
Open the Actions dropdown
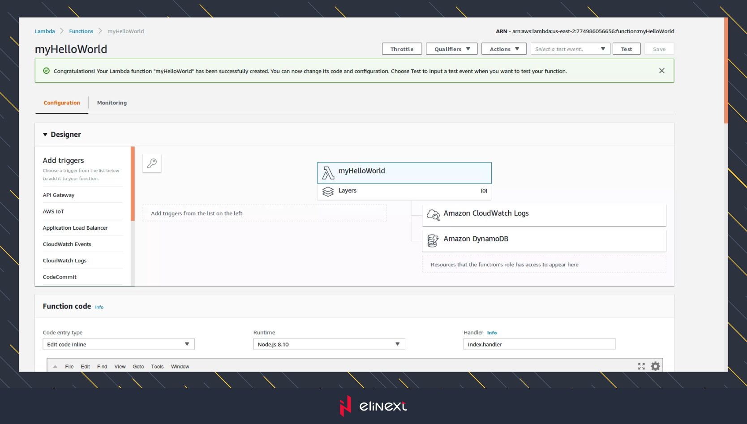click(x=504, y=49)
